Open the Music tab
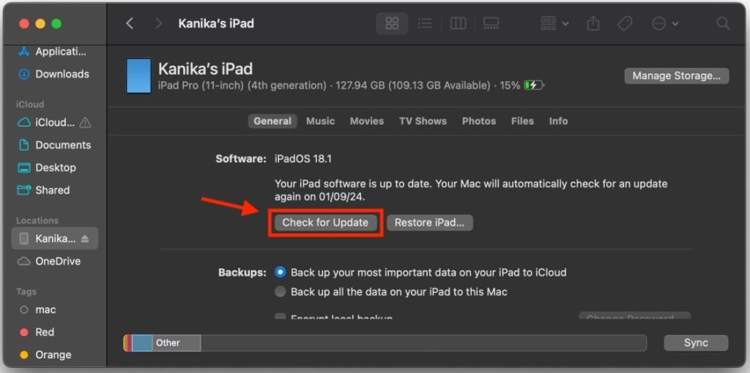This screenshot has height=373, width=750. (321, 121)
